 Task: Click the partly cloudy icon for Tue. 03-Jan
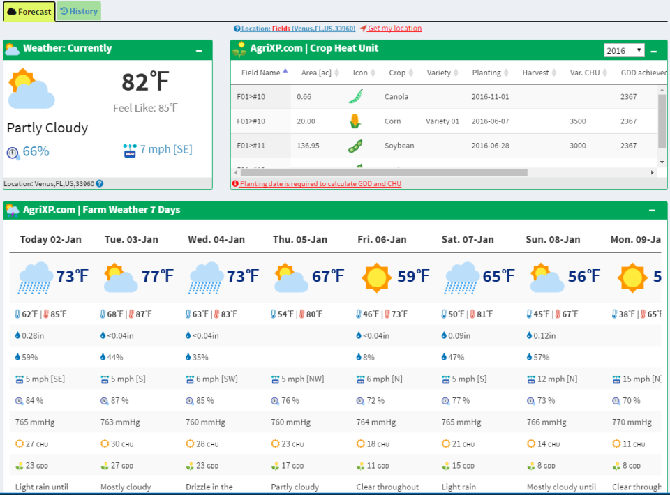coord(119,277)
